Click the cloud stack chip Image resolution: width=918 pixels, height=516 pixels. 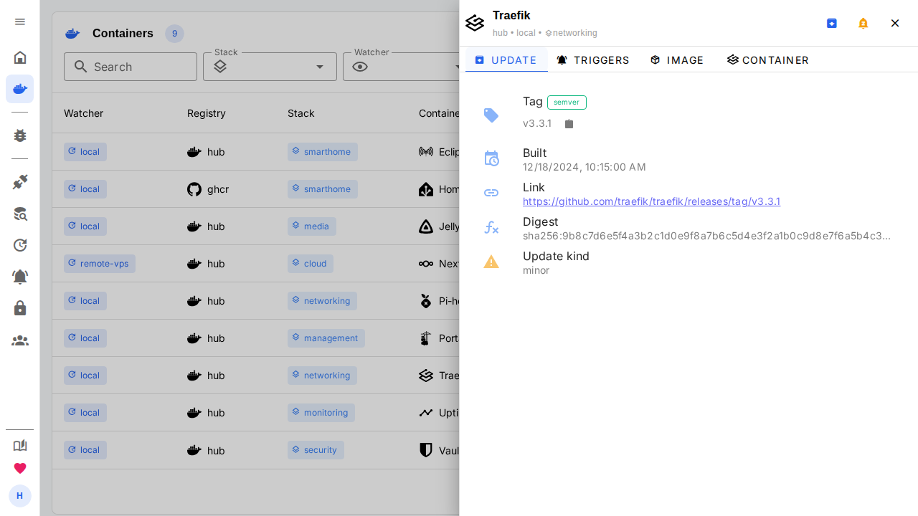click(x=311, y=264)
